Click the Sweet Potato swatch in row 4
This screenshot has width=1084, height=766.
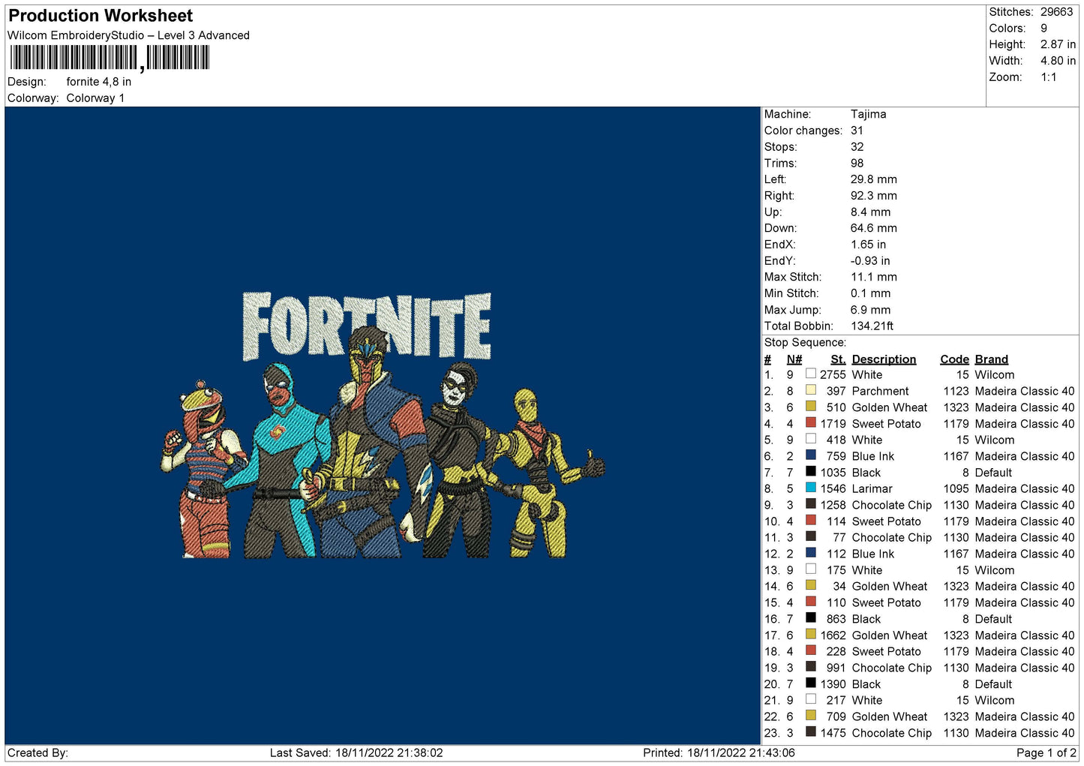(810, 422)
